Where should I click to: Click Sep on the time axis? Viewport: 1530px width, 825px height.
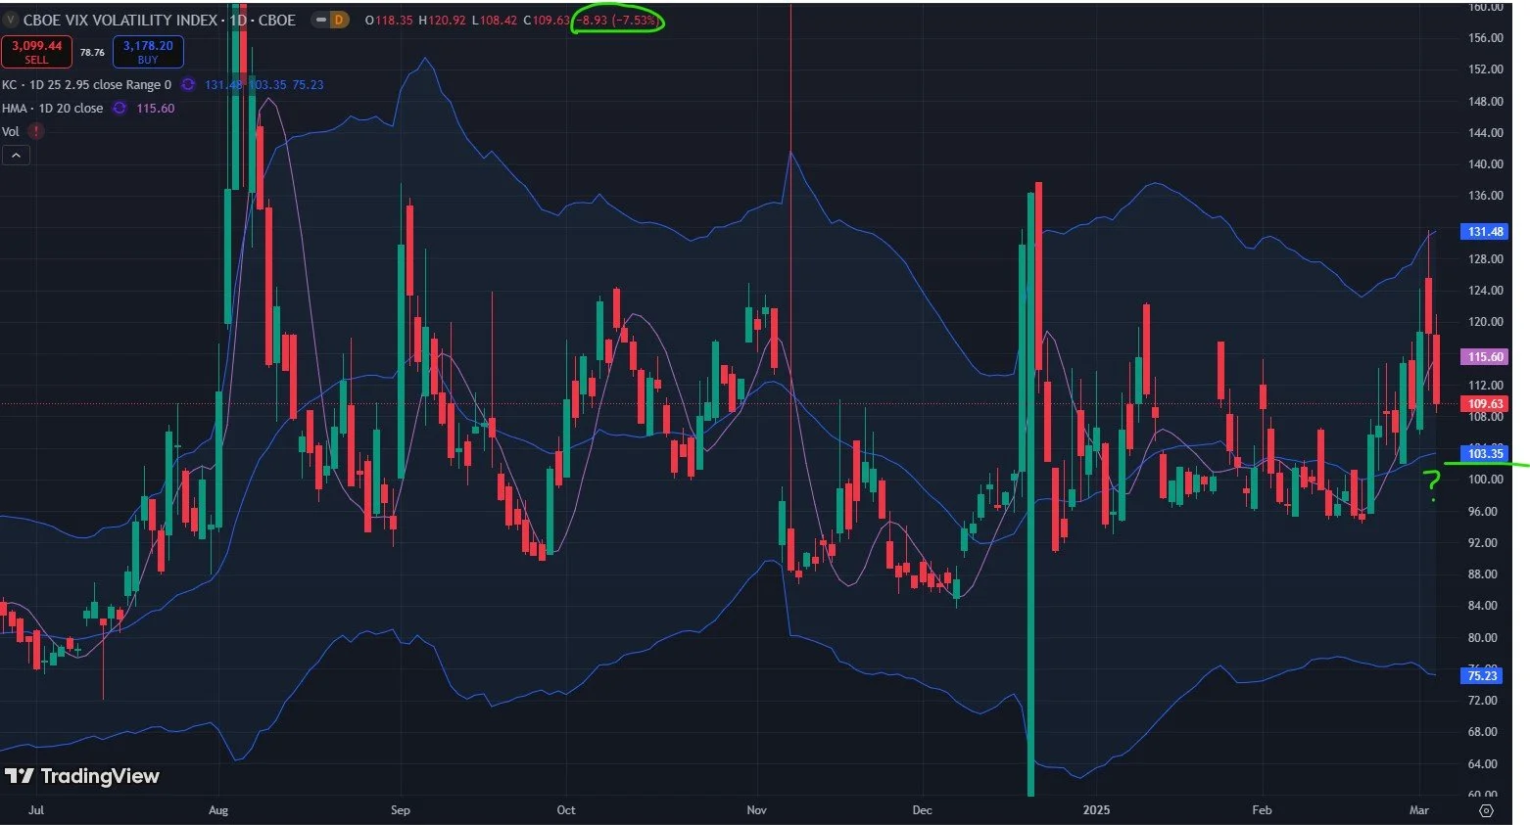point(400,809)
